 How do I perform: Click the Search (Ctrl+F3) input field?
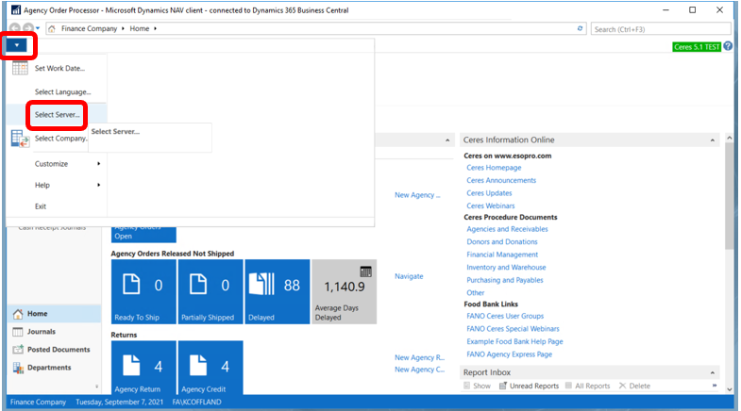point(656,29)
